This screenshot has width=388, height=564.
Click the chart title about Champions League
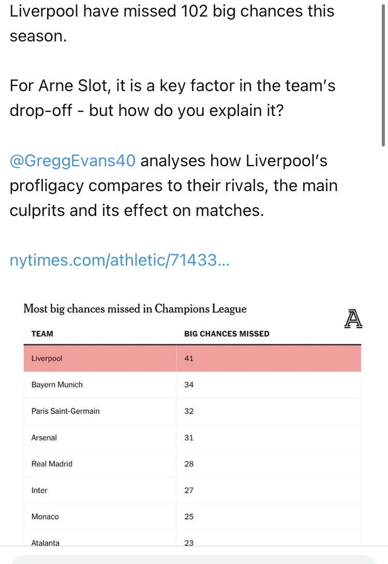[135, 309]
